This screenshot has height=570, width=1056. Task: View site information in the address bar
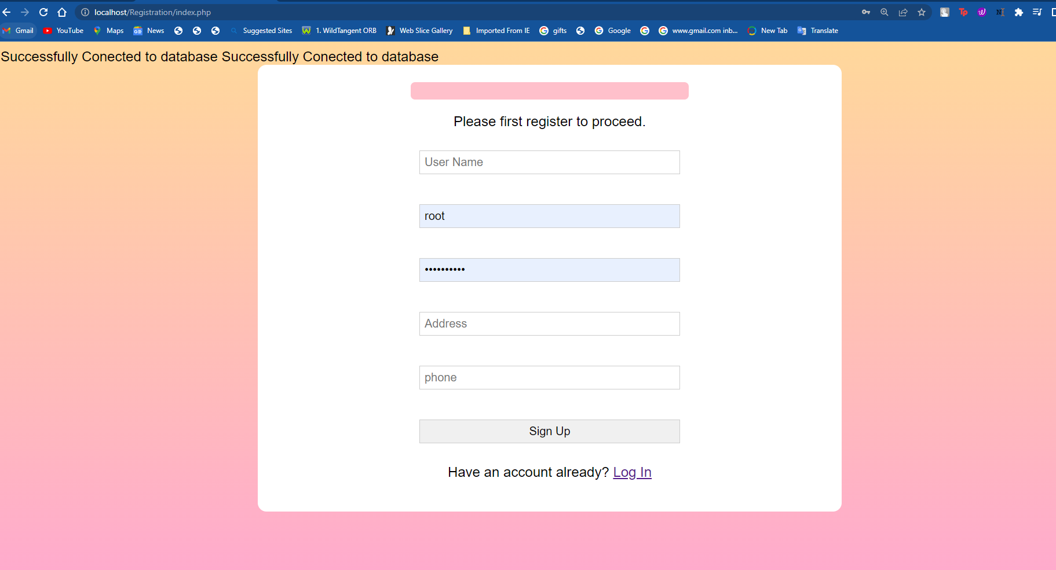pyautogui.click(x=85, y=12)
